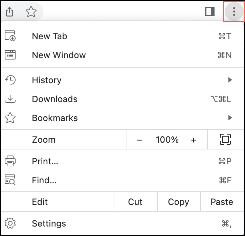Click the Settings gear icon
245x236 pixels.
pos(10,223)
